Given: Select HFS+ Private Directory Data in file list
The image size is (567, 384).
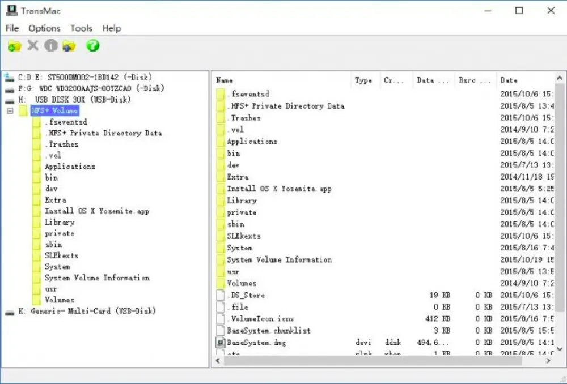Looking at the screenshot, I should (x=286, y=106).
